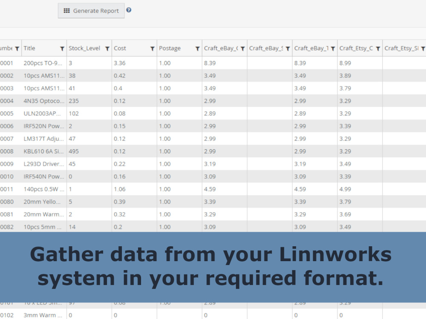The image size is (426, 319).
Task: Click cost value 1.06
Action: click(x=120, y=189)
